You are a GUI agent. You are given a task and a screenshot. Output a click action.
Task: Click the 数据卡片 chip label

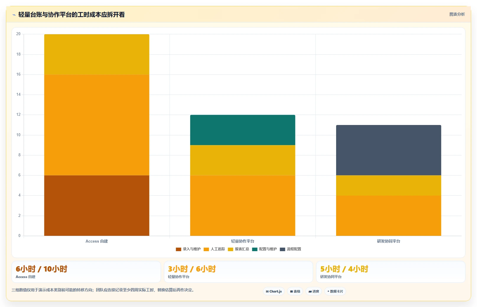click(336, 291)
